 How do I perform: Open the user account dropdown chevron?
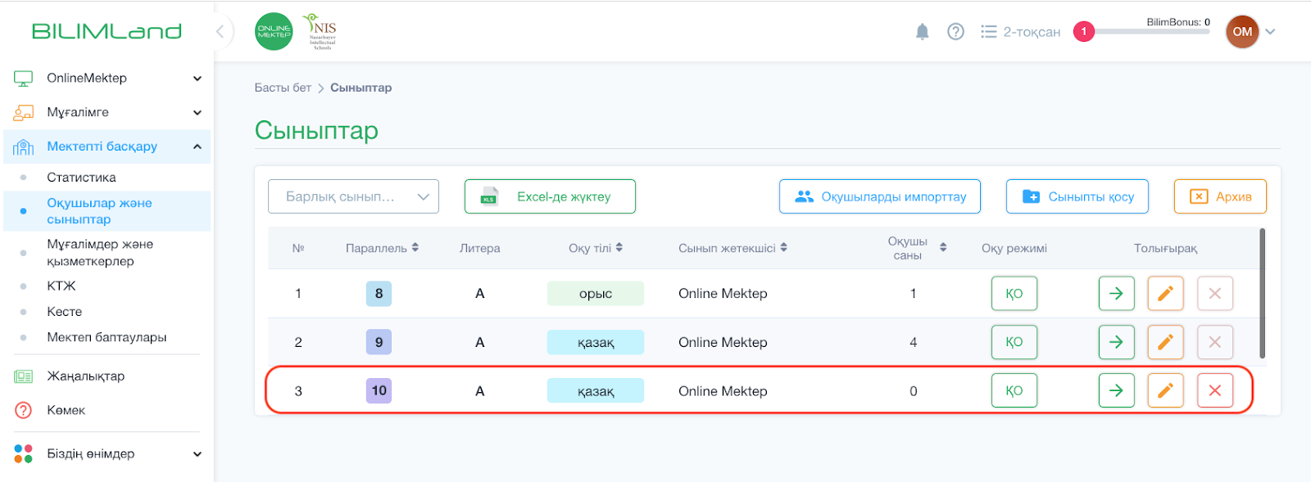(1270, 32)
